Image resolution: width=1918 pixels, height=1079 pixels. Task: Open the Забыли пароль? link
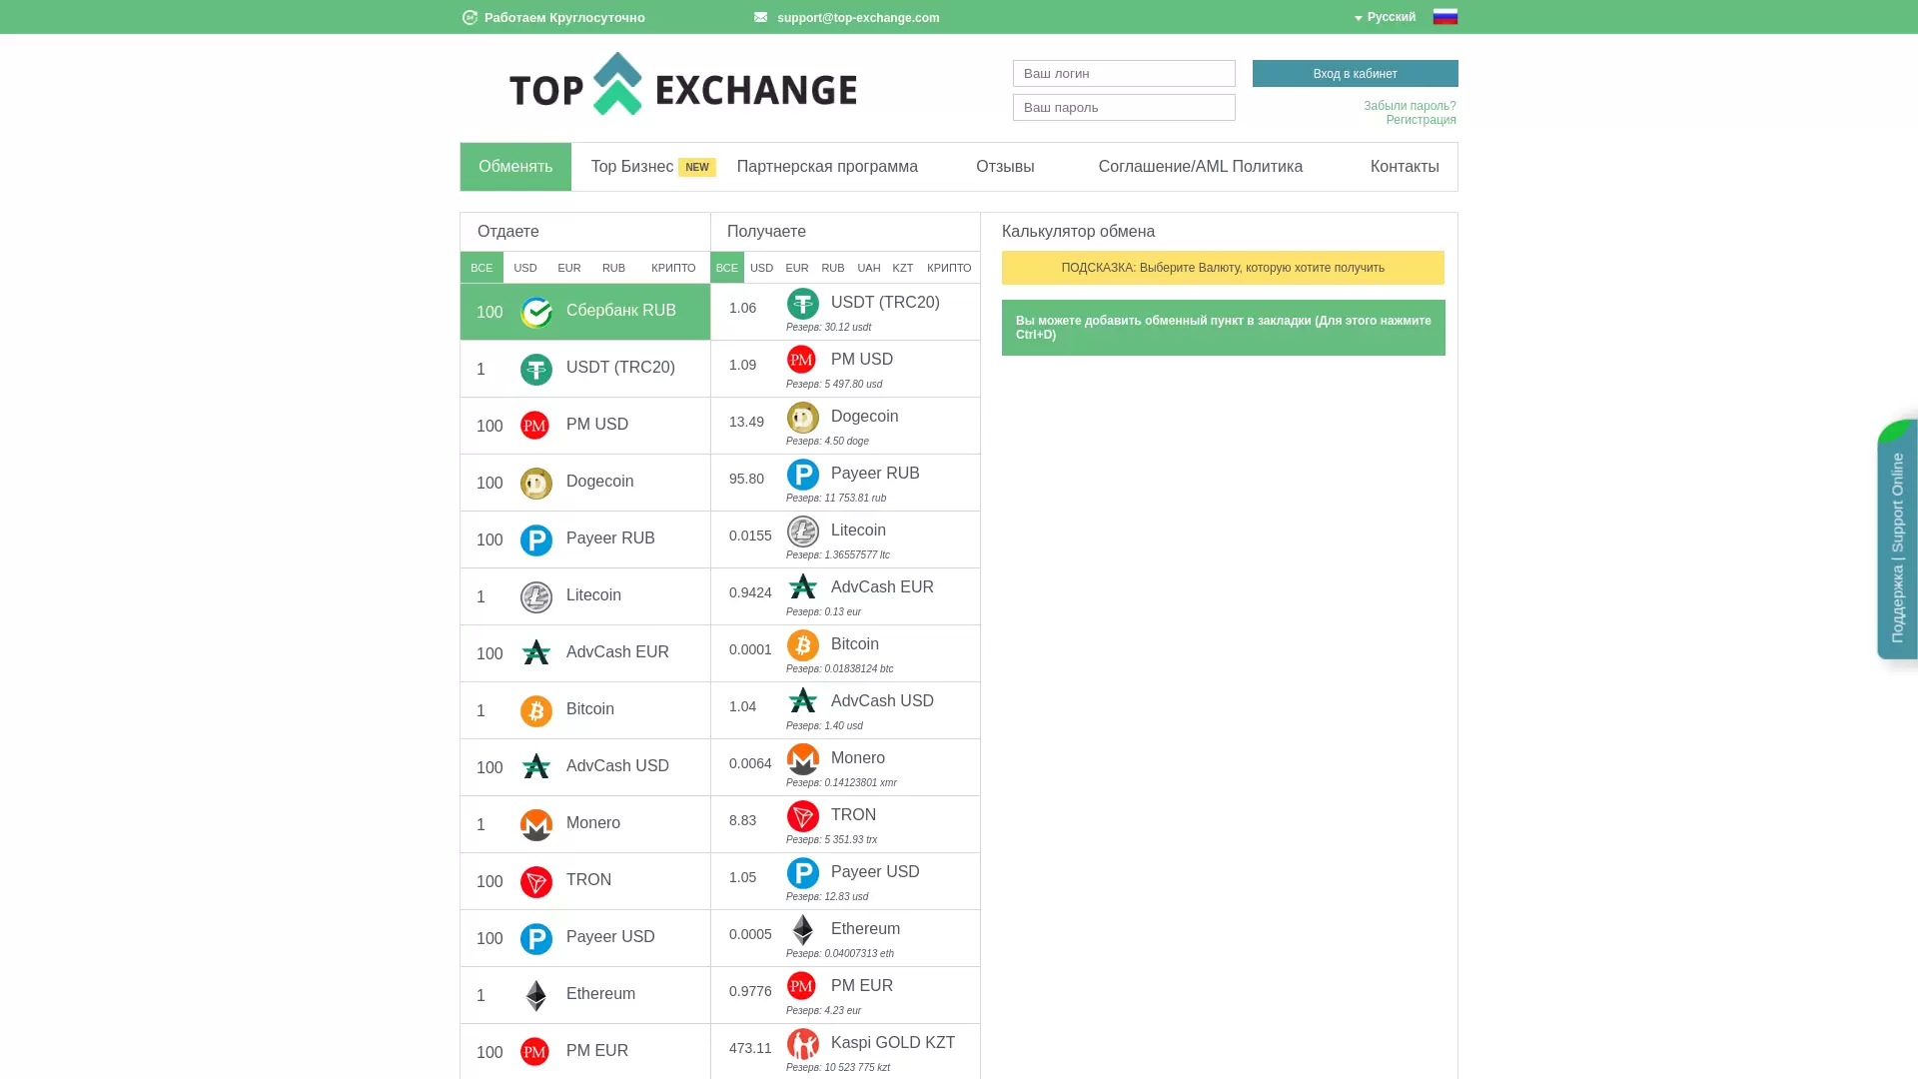point(1410,106)
